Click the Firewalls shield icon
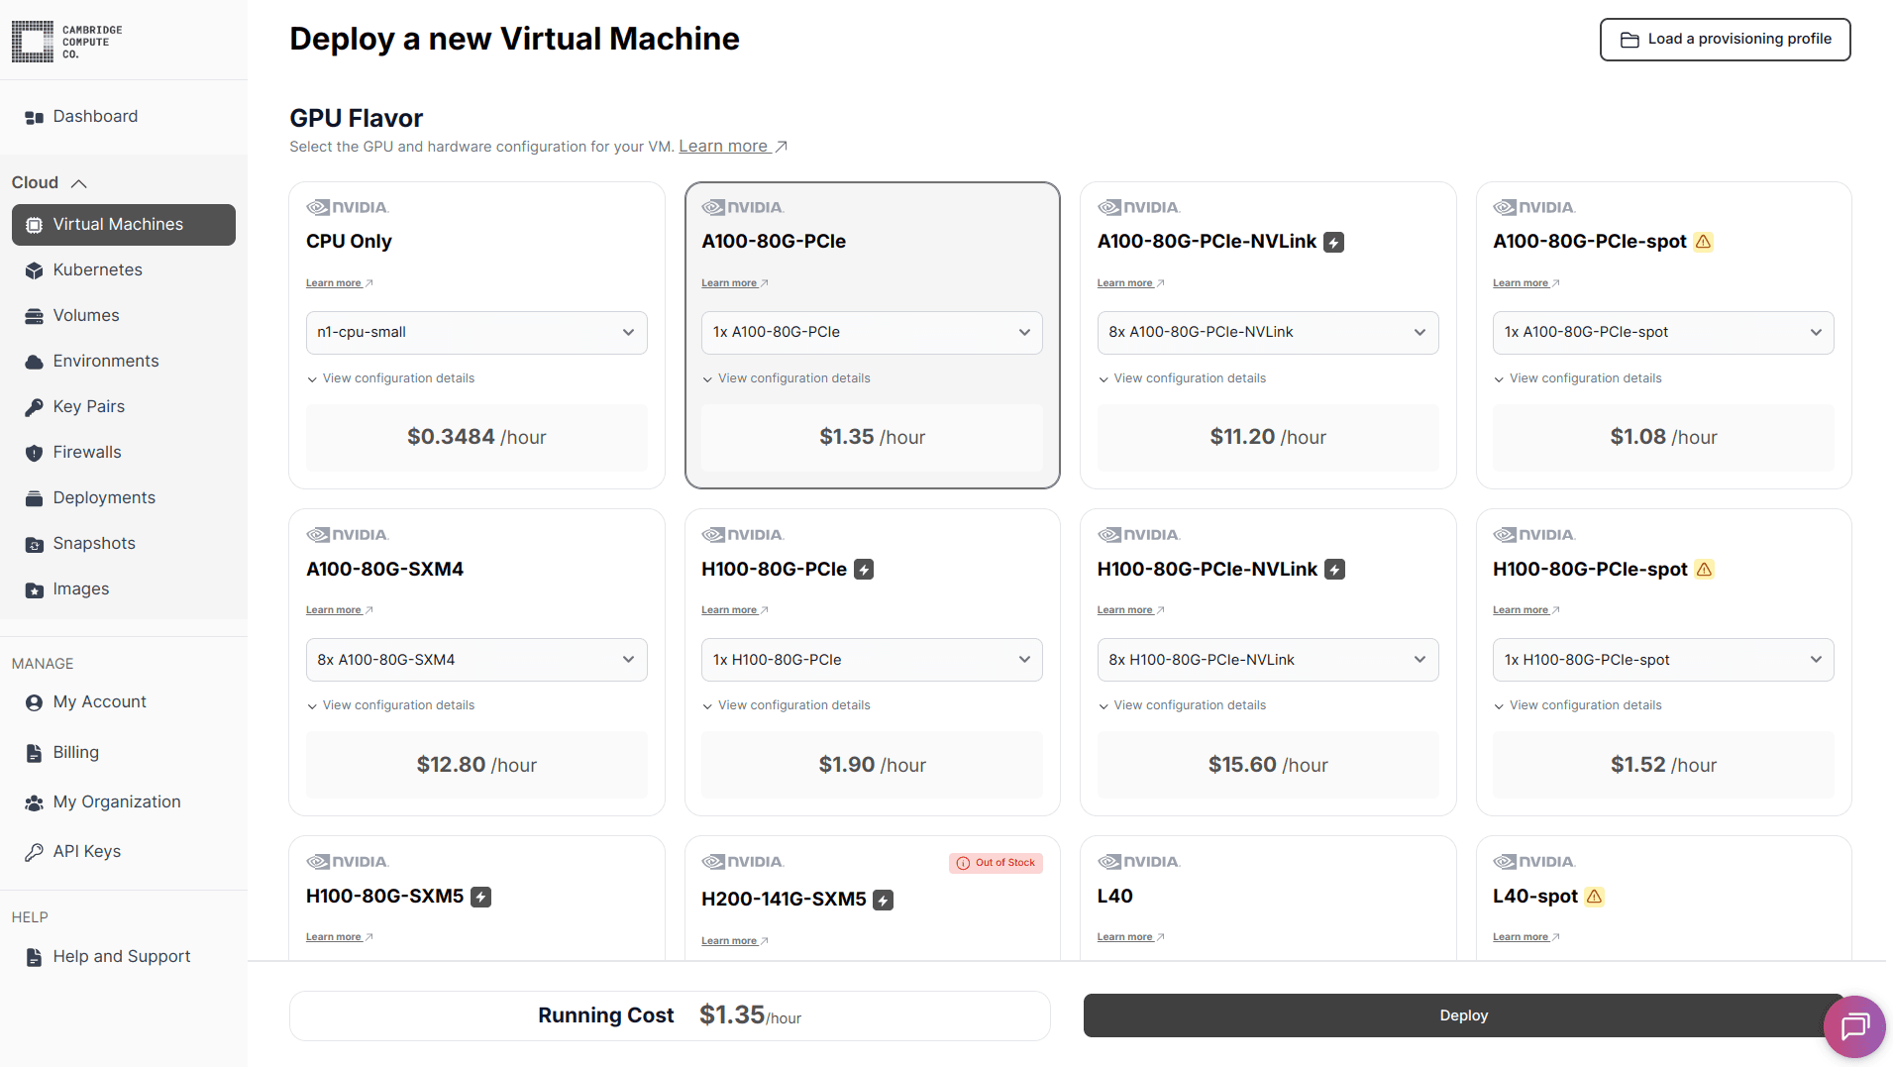The width and height of the screenshot is (1893, 1067). pos(33,452)
